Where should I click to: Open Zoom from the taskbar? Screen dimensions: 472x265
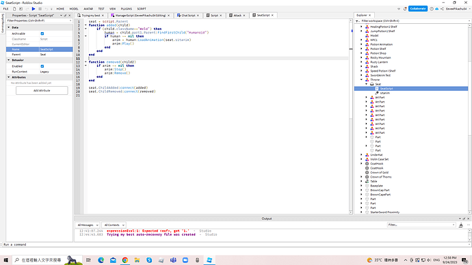point(185,260)
